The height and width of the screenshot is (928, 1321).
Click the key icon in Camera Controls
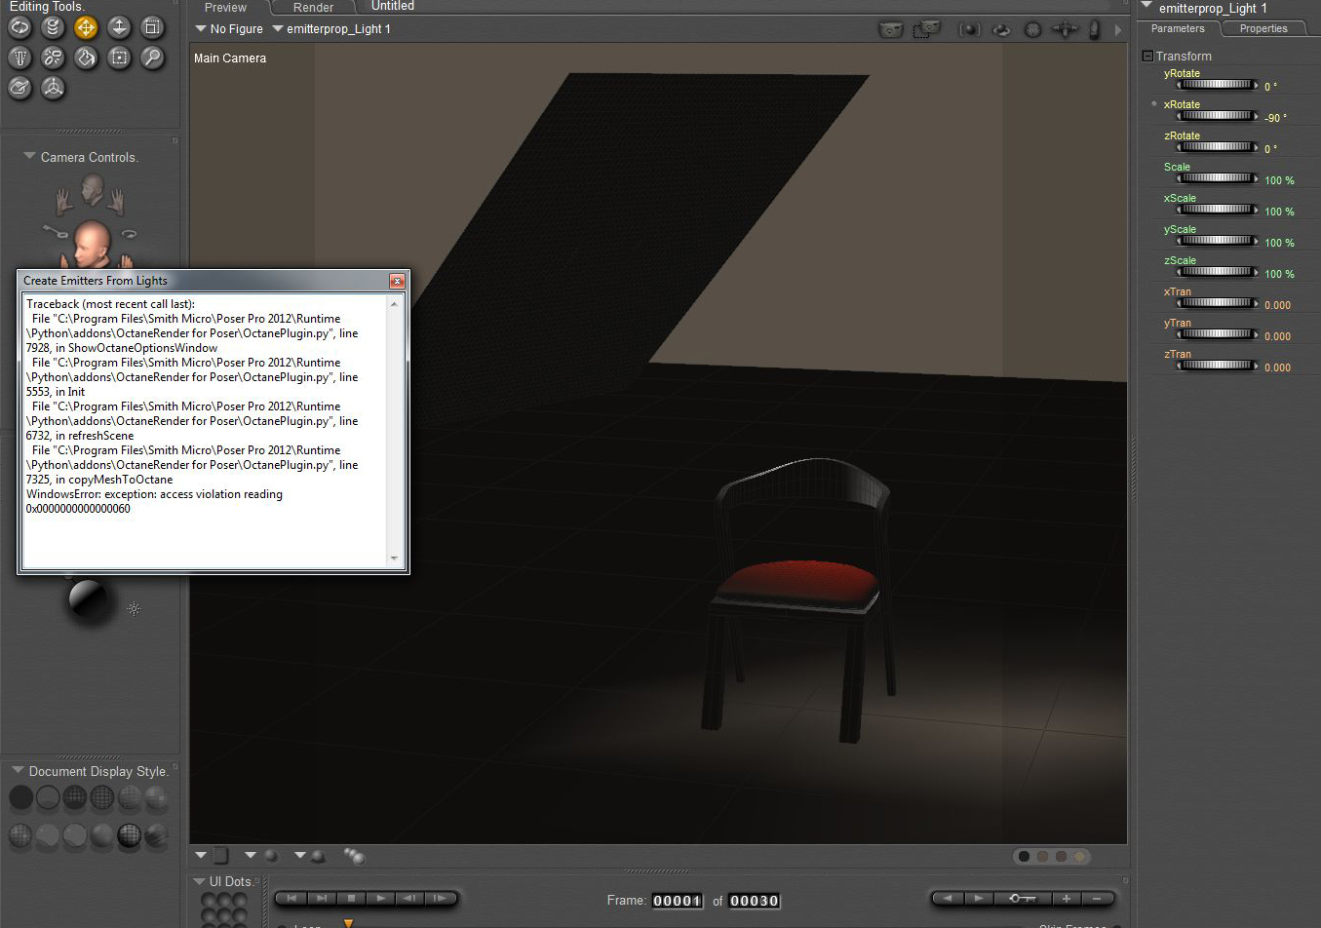pyautogui.click(x=56, y=232)
